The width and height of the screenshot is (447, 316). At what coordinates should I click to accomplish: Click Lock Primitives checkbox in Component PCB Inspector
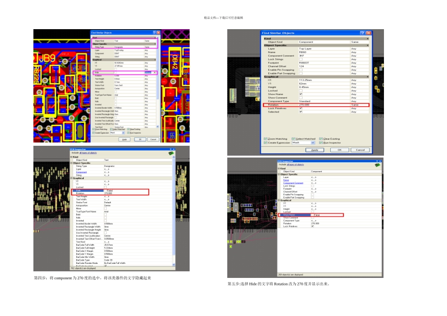tap(312, 226)
